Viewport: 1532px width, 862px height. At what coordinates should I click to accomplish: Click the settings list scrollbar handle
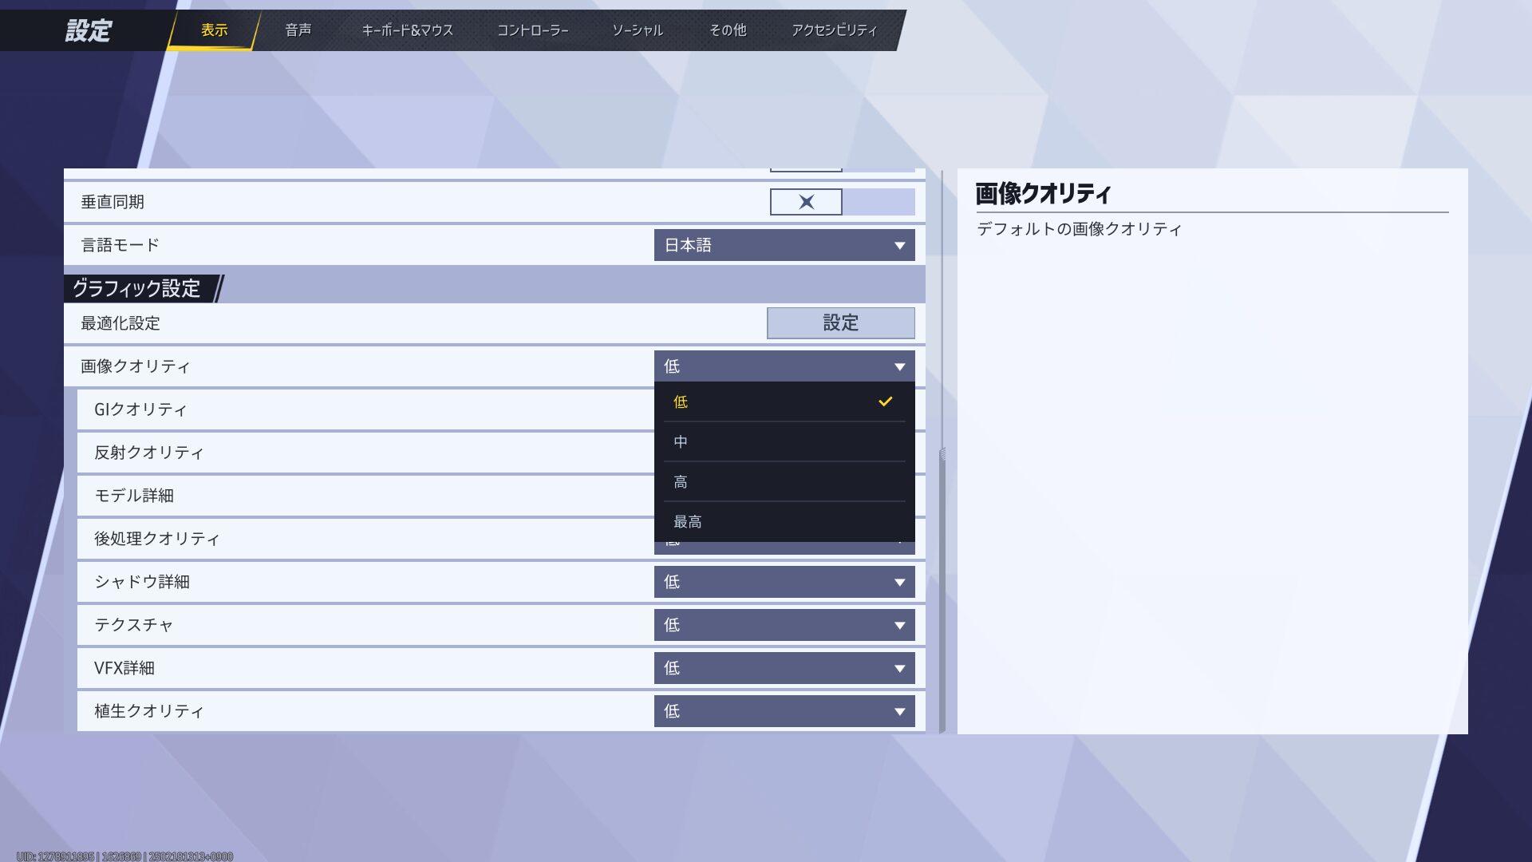(942, 591)
